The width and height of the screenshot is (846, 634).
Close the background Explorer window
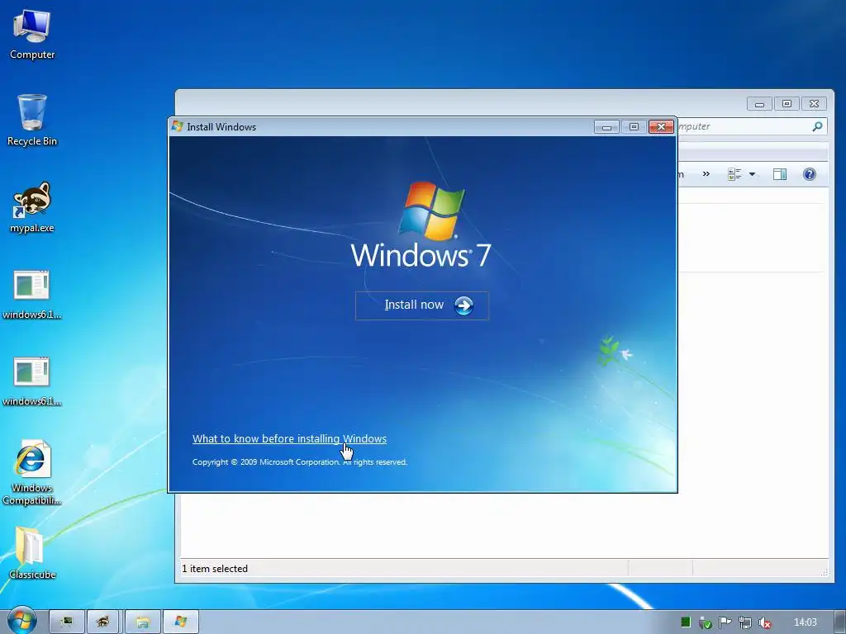814,103
